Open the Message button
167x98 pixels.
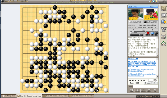[149, 96]
